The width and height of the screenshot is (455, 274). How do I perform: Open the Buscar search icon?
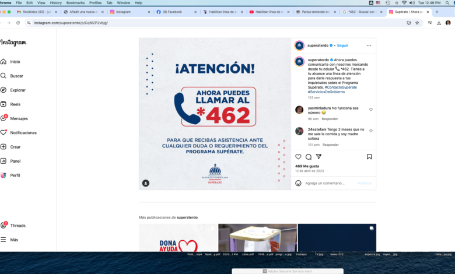(x=3, y=76)
